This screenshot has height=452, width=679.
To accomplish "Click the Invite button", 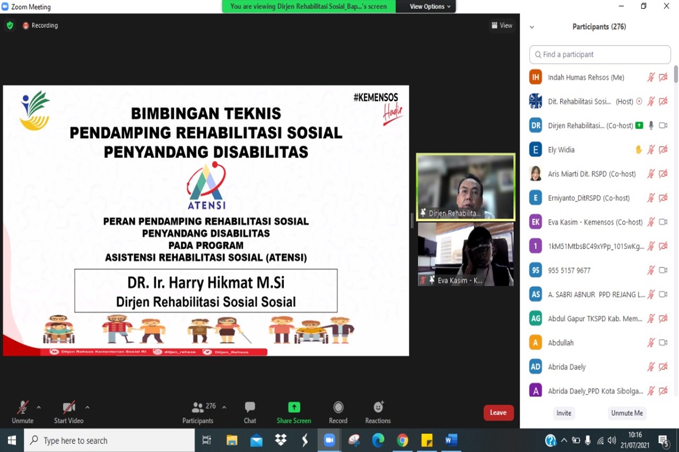I will [564, 413].
